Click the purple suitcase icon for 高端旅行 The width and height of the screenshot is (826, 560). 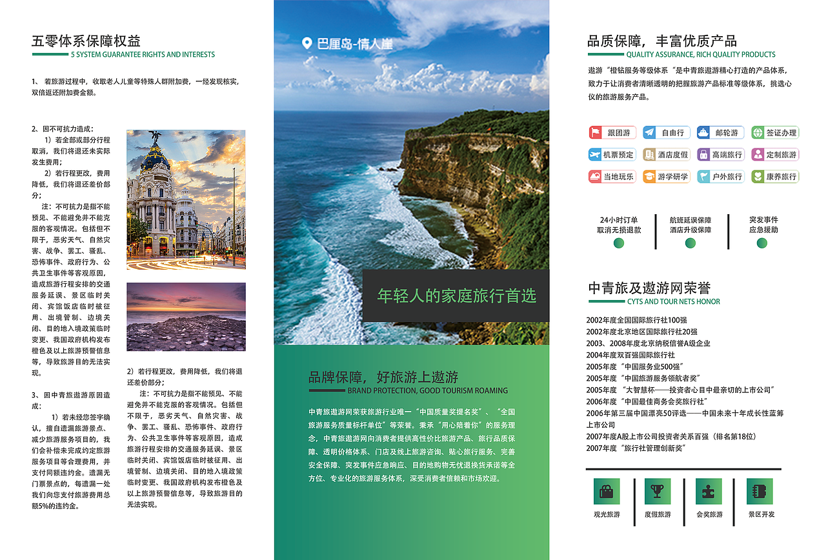(x=703, y=154)
